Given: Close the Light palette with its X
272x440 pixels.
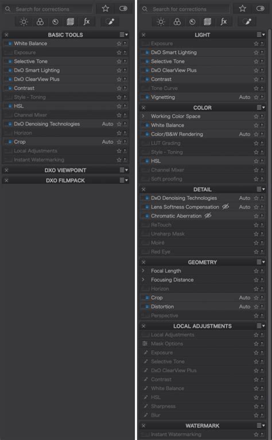Looking at the screenshot, I should 143,35.
